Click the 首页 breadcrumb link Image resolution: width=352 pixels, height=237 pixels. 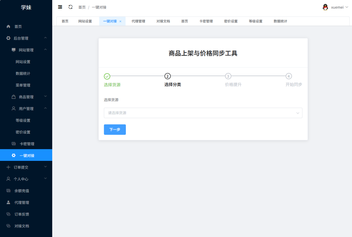coord(82,7)
